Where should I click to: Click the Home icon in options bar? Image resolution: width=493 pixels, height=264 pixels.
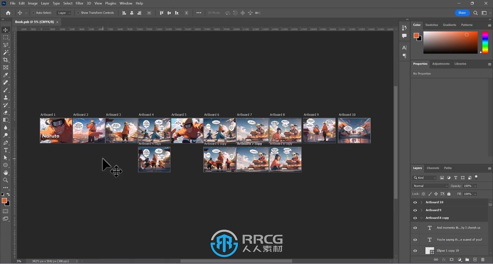click(x=8, y=13)
